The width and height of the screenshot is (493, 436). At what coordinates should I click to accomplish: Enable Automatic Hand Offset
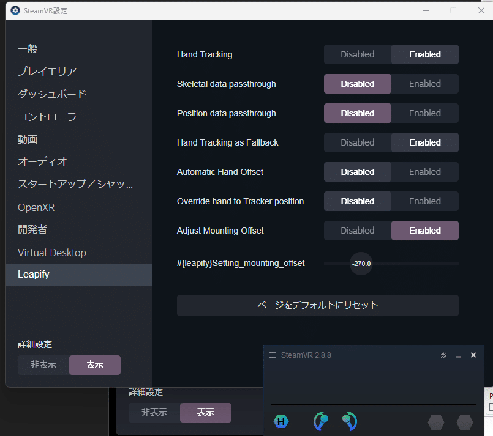point(425,172)
